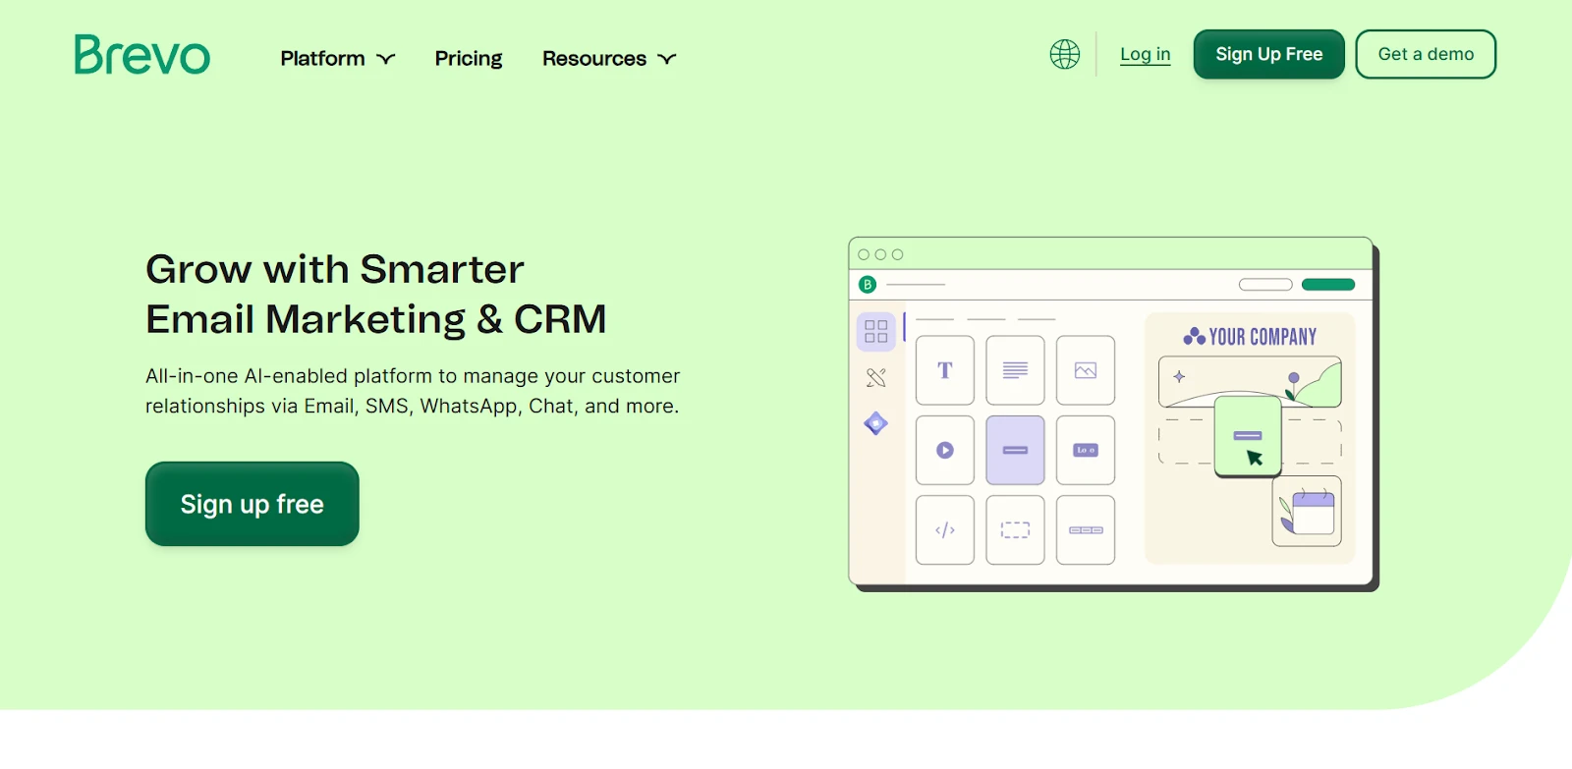Screen dimensions: 1572x769
Task: Click the chevron next to Platform
Action: (386, 59)
